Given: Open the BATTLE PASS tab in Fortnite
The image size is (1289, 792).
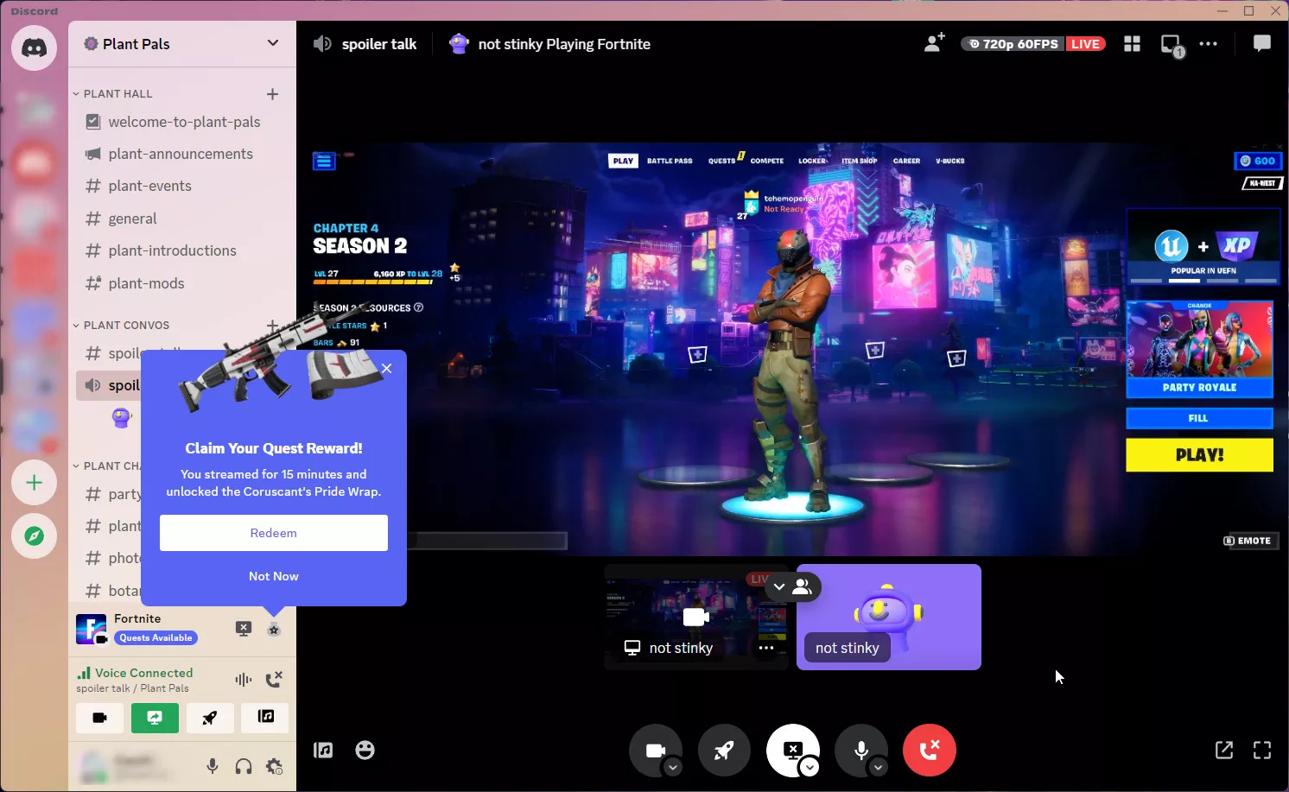Looking at the screenshot, I should pos(670,161).
